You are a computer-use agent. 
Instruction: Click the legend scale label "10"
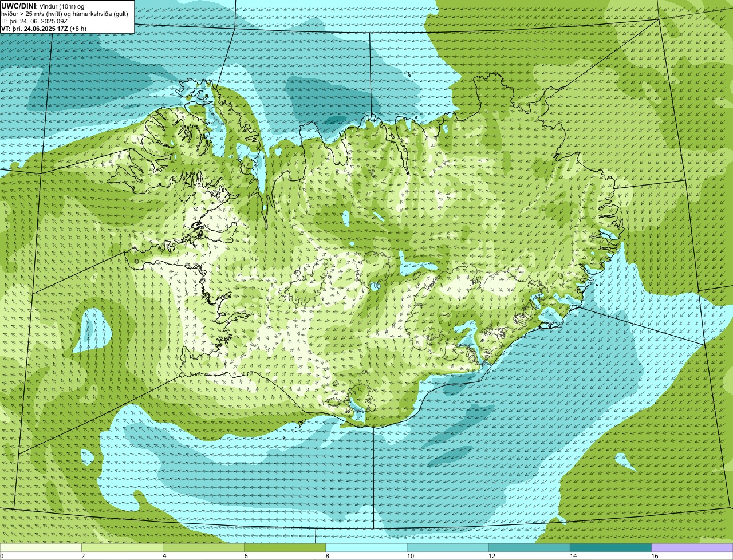click(410, 556)
